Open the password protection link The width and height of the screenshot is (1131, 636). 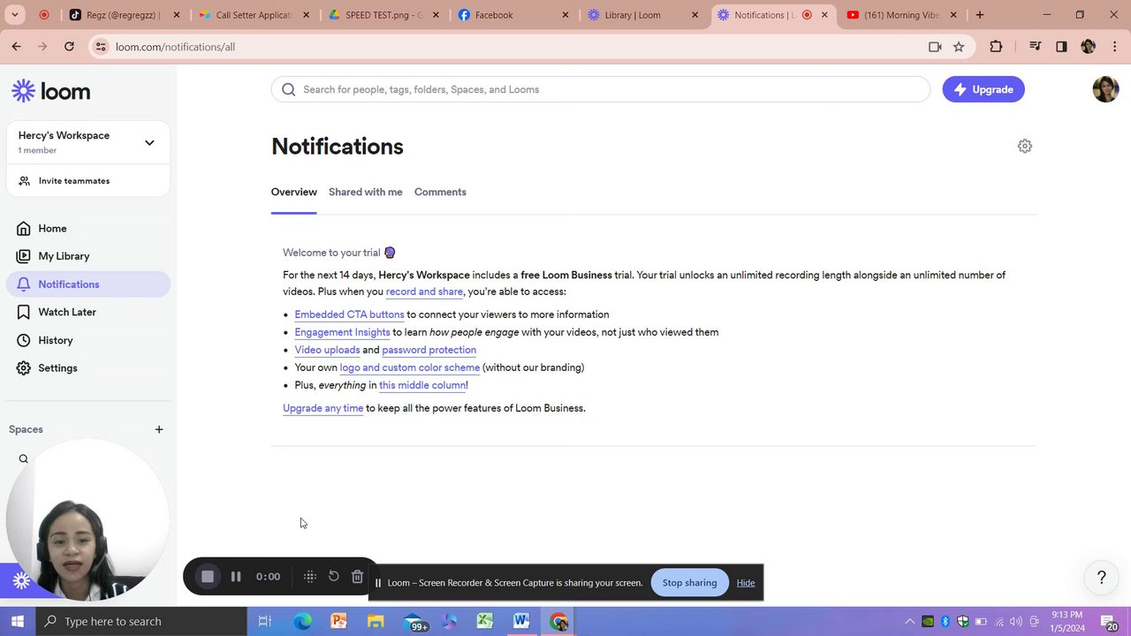(429, 350)
